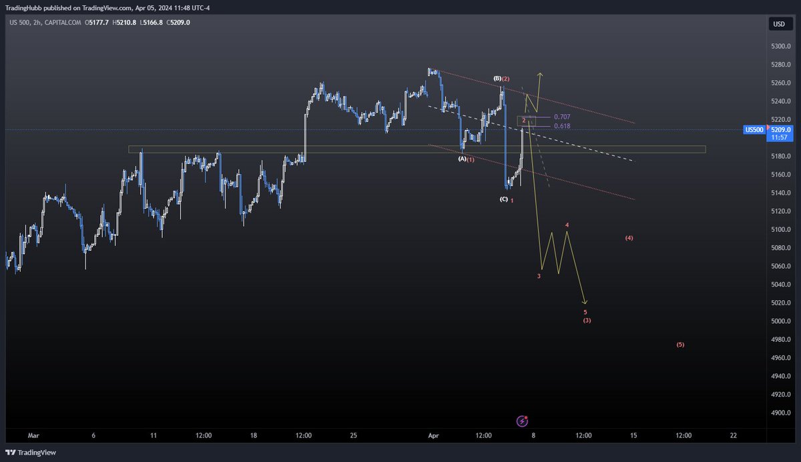Click the 18 date label on time axis
The image size is (801, 462).
pos(254,435)
